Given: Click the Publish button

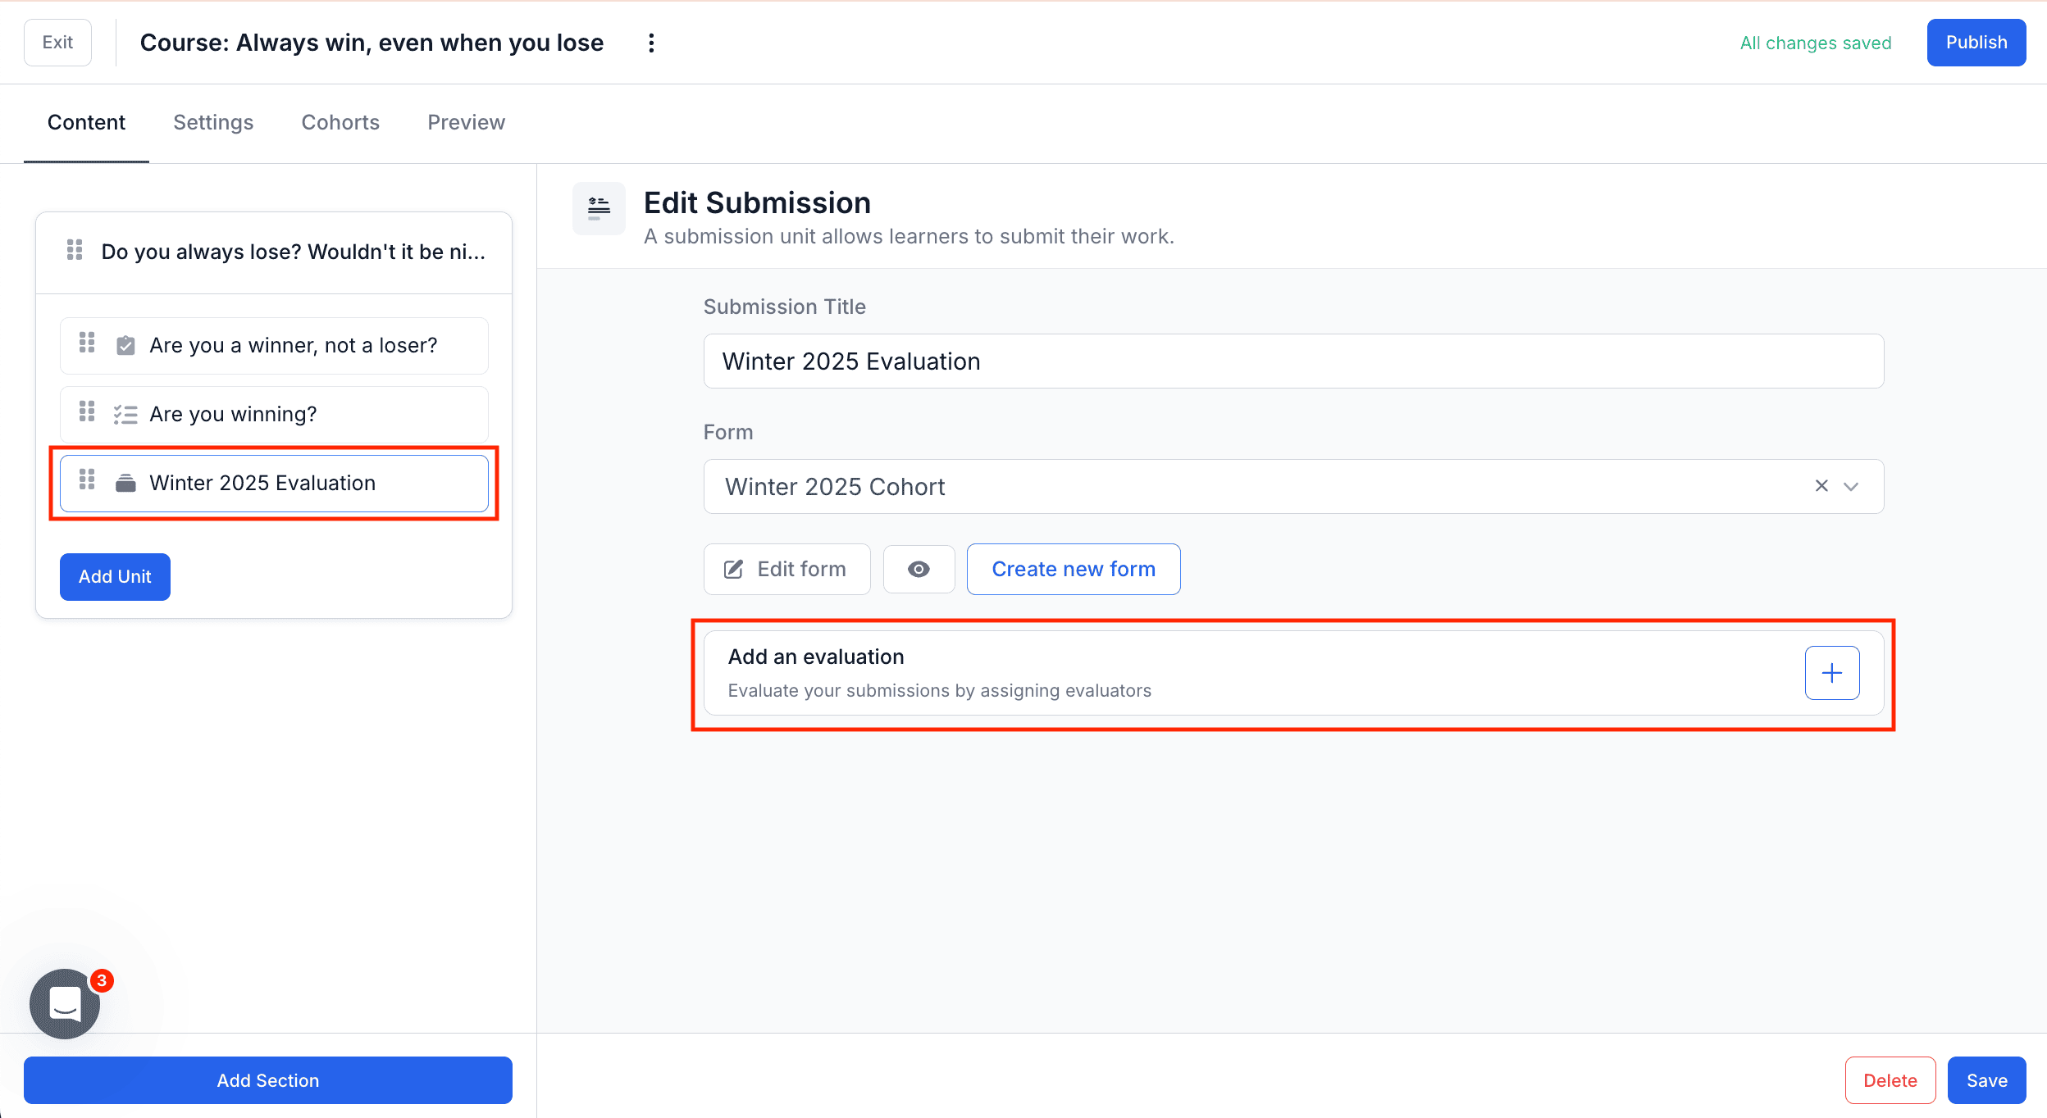Looking at the screenshot, I should [x=1976, y=42].
